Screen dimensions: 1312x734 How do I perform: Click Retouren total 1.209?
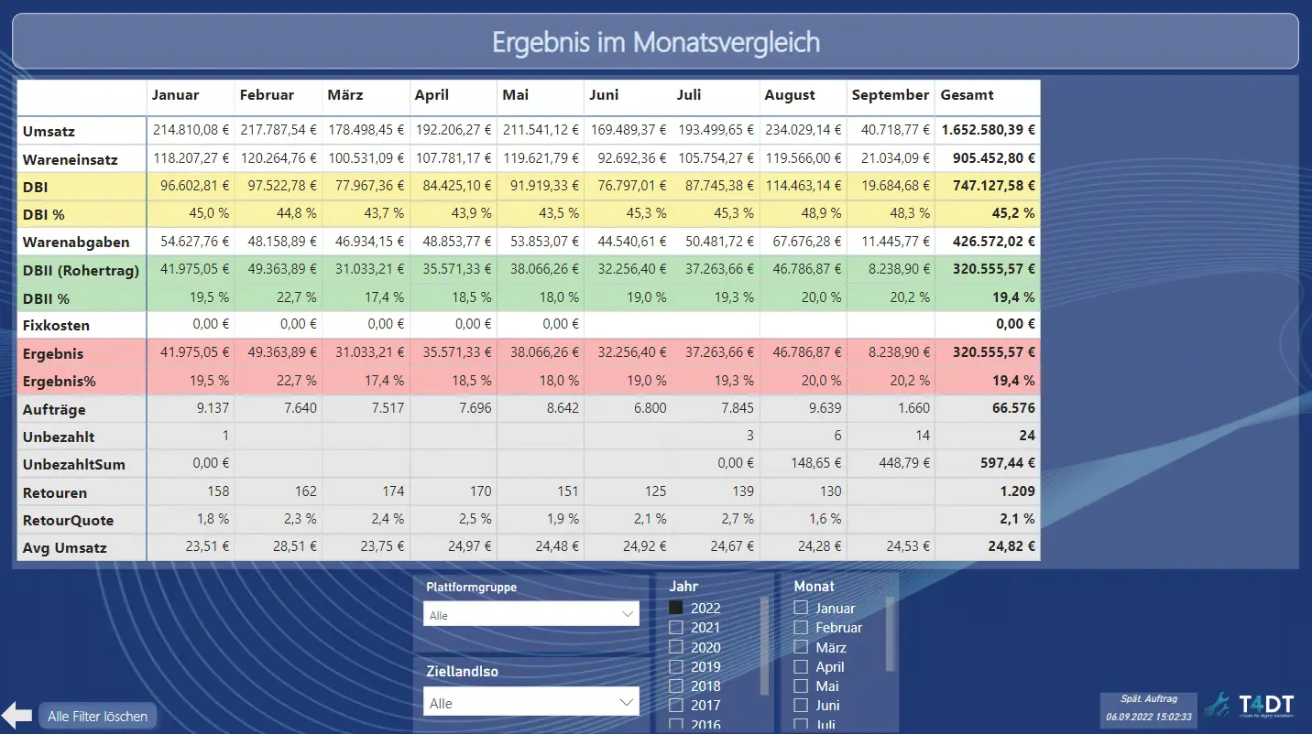[1018, 491]
